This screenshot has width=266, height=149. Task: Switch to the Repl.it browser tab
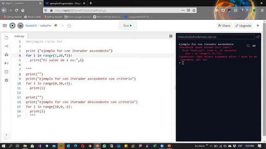coord(21,3)
